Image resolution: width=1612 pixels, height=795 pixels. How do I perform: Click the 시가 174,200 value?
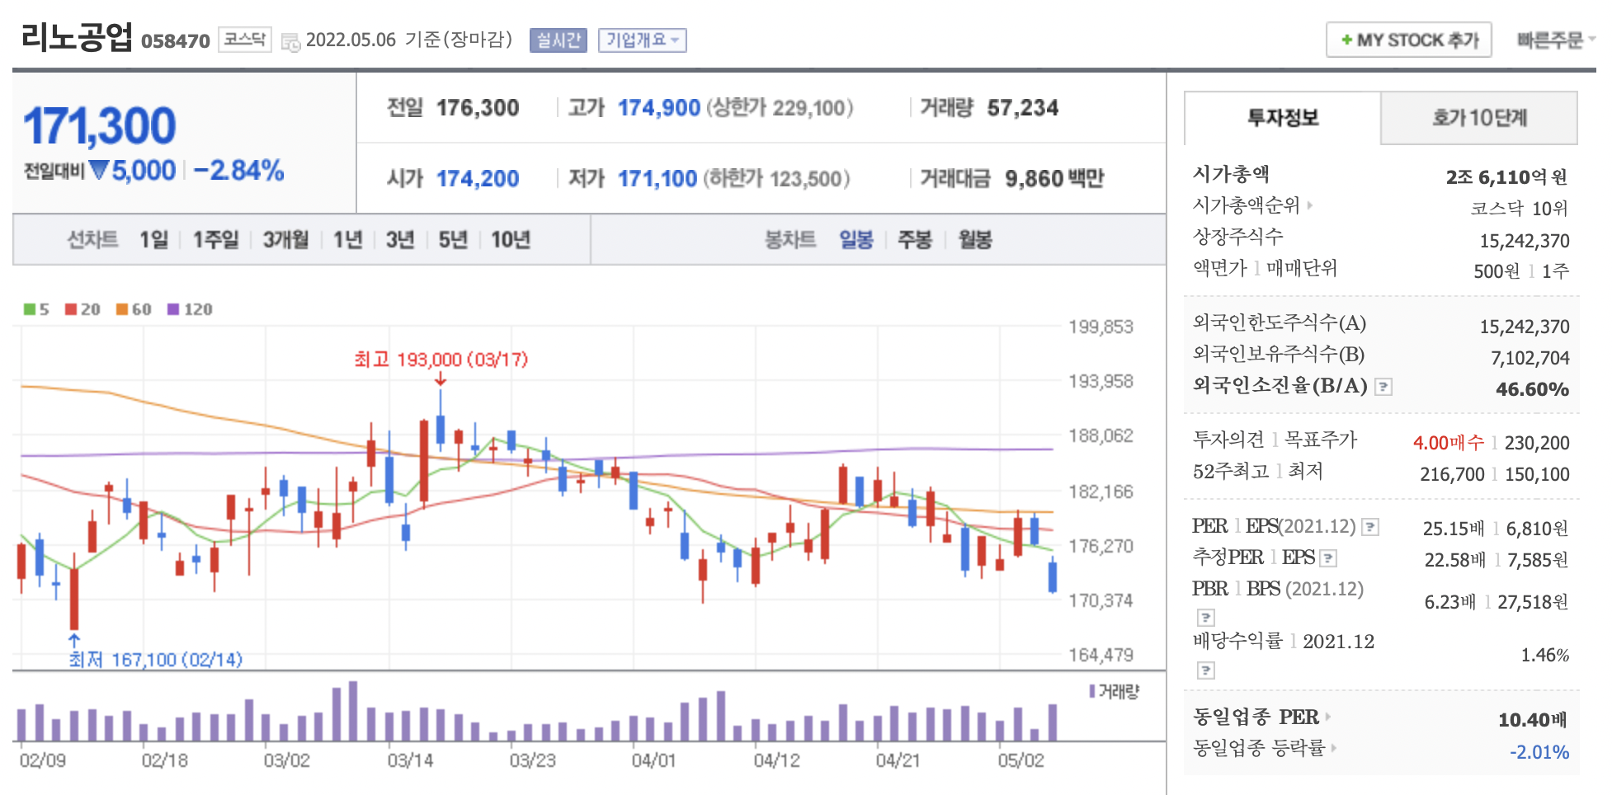(x=478, y=179)
